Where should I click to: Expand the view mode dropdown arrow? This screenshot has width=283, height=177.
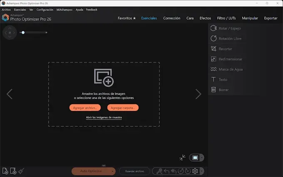[x=202, y=158]
